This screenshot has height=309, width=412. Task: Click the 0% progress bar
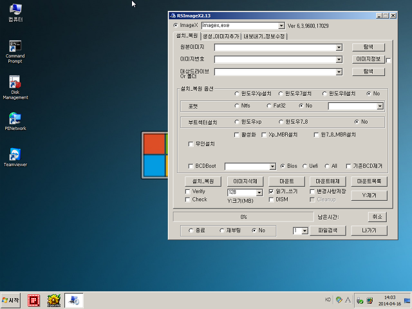point(243,217)
